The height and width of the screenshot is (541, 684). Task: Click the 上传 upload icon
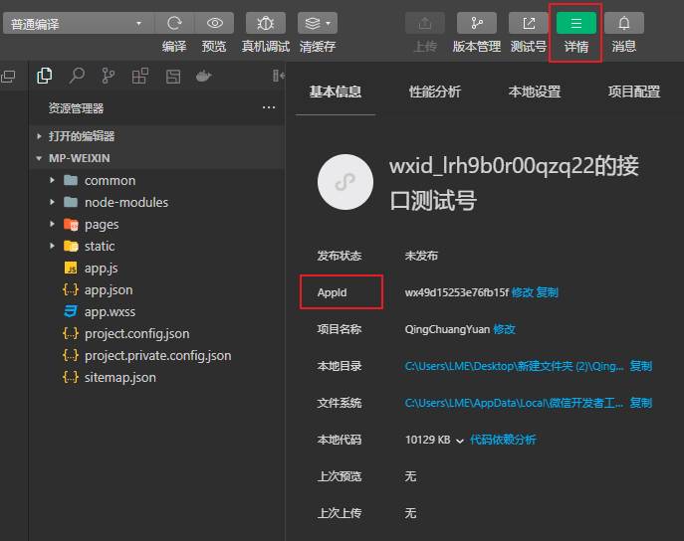pyautogui.click(x=425, y=23)
